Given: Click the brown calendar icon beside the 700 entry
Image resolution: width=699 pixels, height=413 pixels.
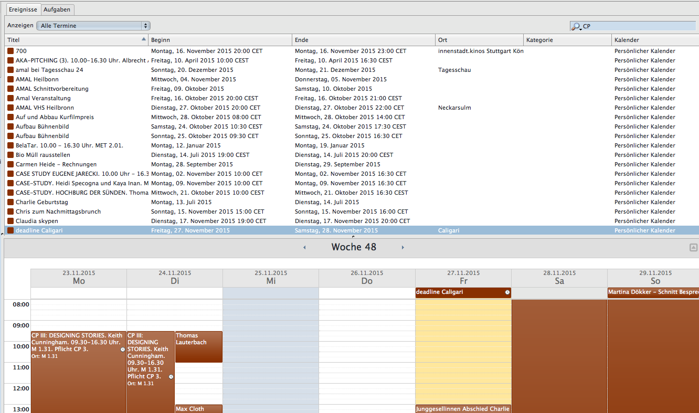Looking at the screenshot, I should click(10, 51).
